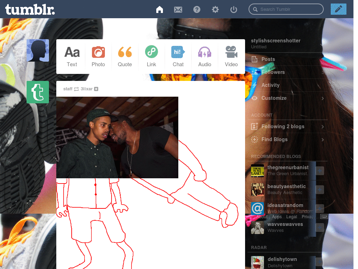Open the staff blog link on post
358x269 pixels.
click(x=68, y=89)
